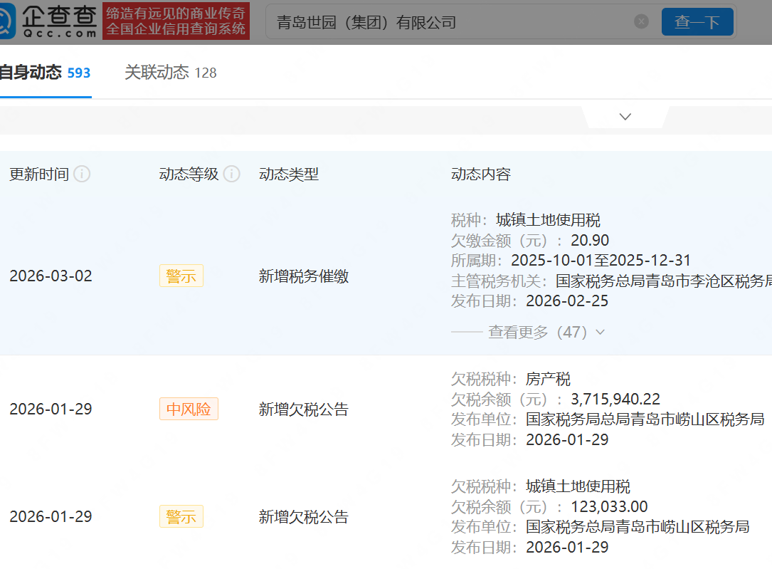Viewport: 772px width, 569px height.
Task: Expand 查看更多 (47) tax records
Action: pos(546,332)
